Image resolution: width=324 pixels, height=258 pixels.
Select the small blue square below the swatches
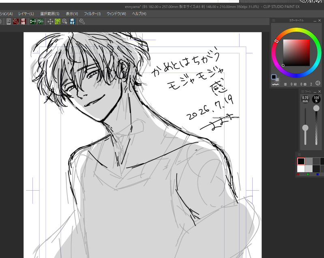[x=318, y=174]
